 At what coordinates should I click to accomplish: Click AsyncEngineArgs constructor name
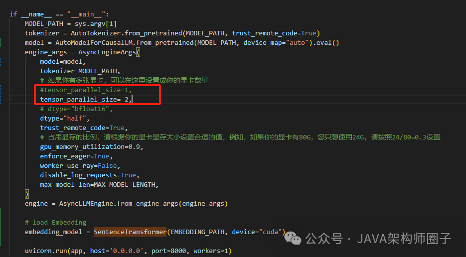(x=107, y=52)
